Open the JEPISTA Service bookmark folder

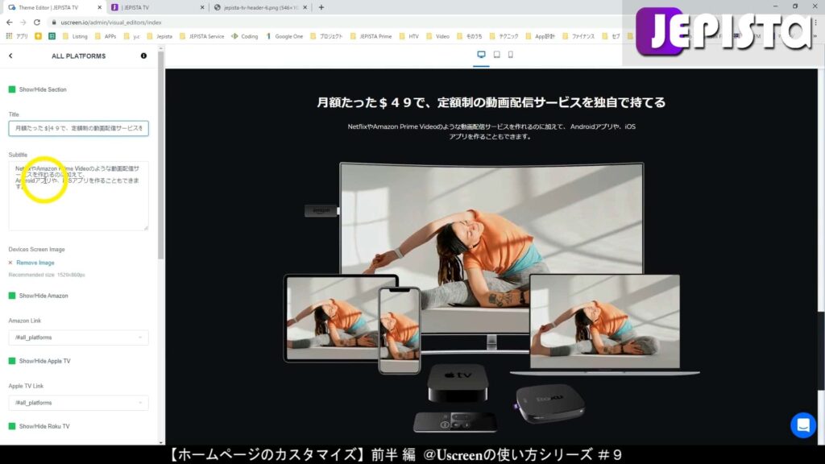click(x=201, y=36)
